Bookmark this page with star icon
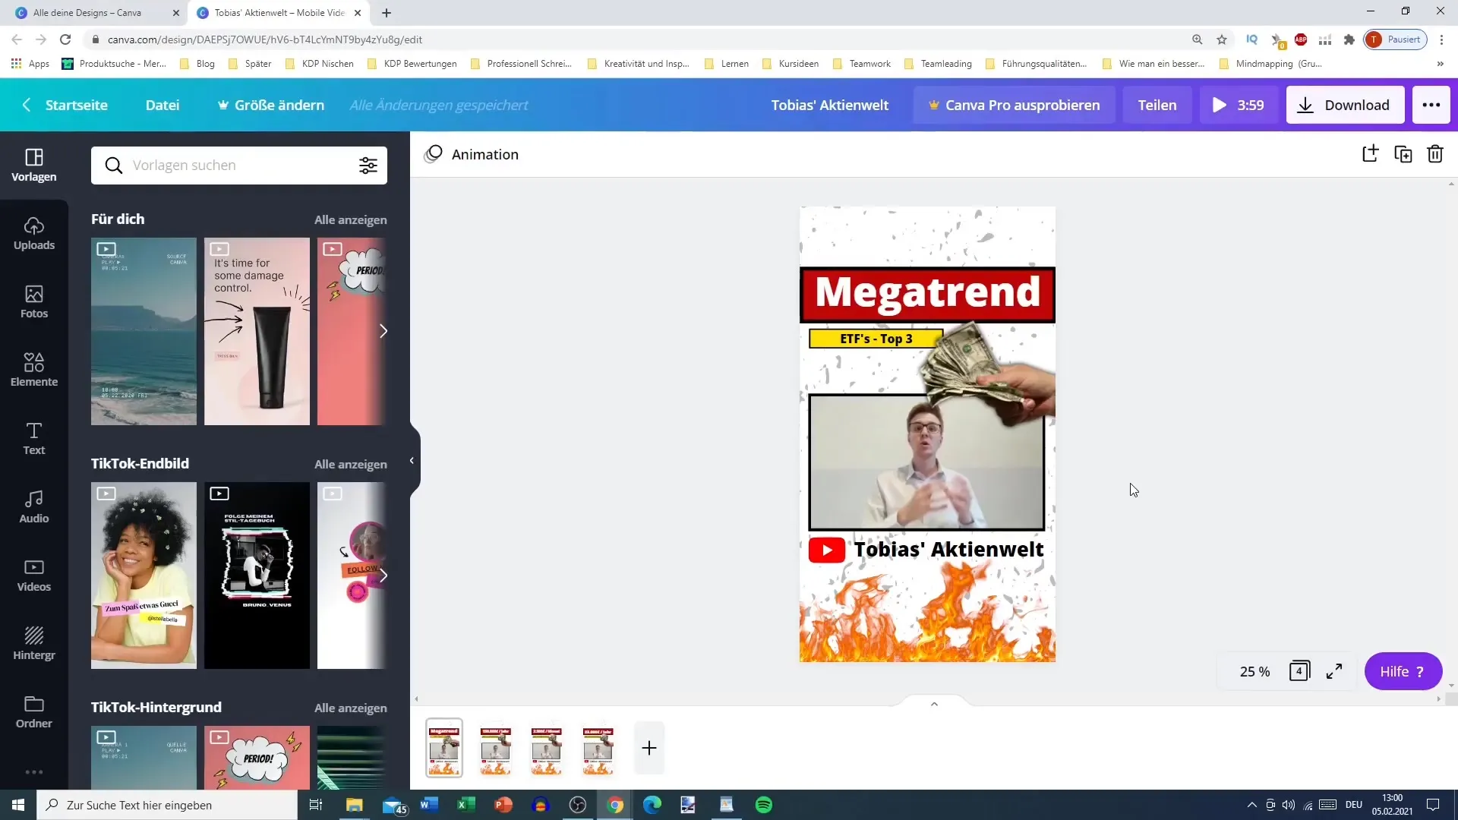This screenshot has width=1458, height=820. coord(1221,39)
